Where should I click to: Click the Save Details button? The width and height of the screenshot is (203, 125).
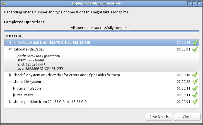159,117
